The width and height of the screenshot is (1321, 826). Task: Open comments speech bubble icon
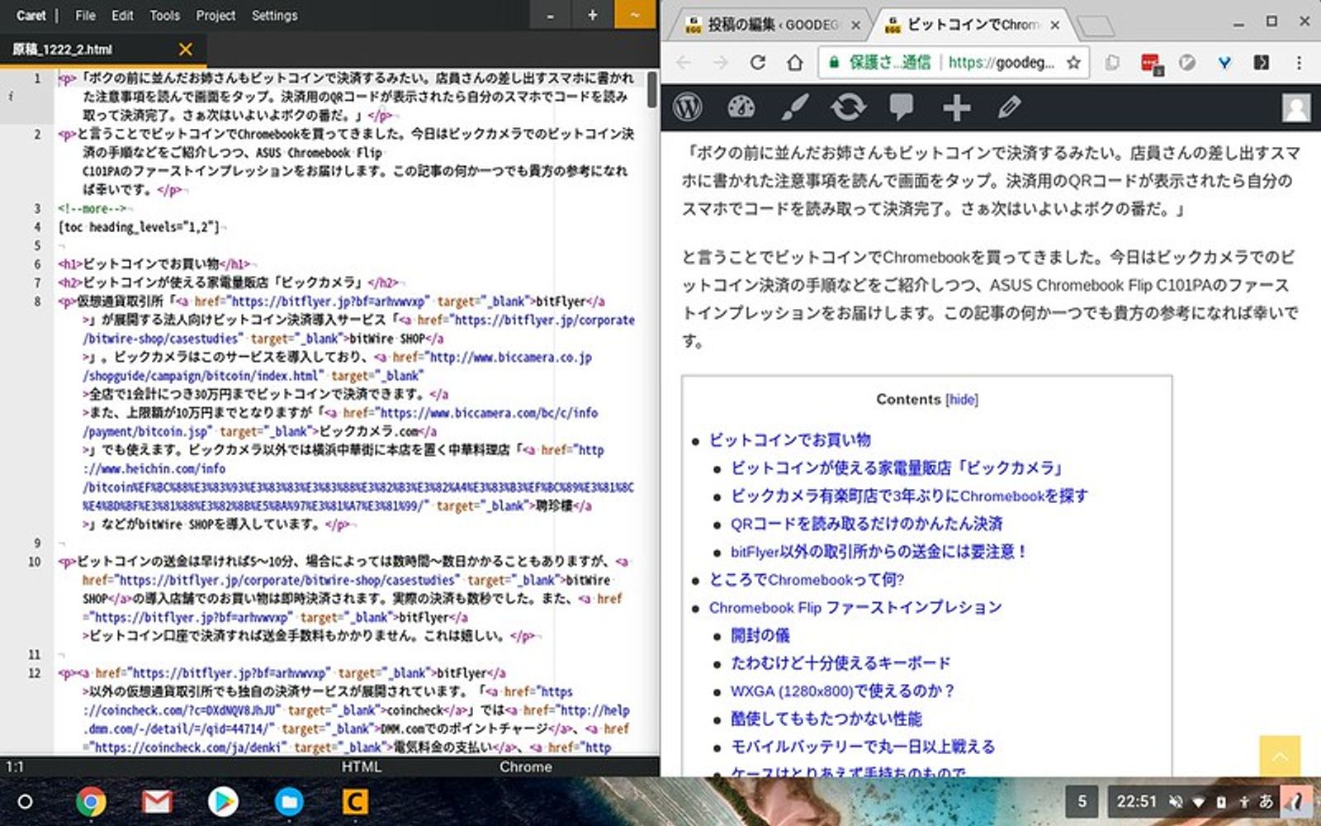pos(902,107)
